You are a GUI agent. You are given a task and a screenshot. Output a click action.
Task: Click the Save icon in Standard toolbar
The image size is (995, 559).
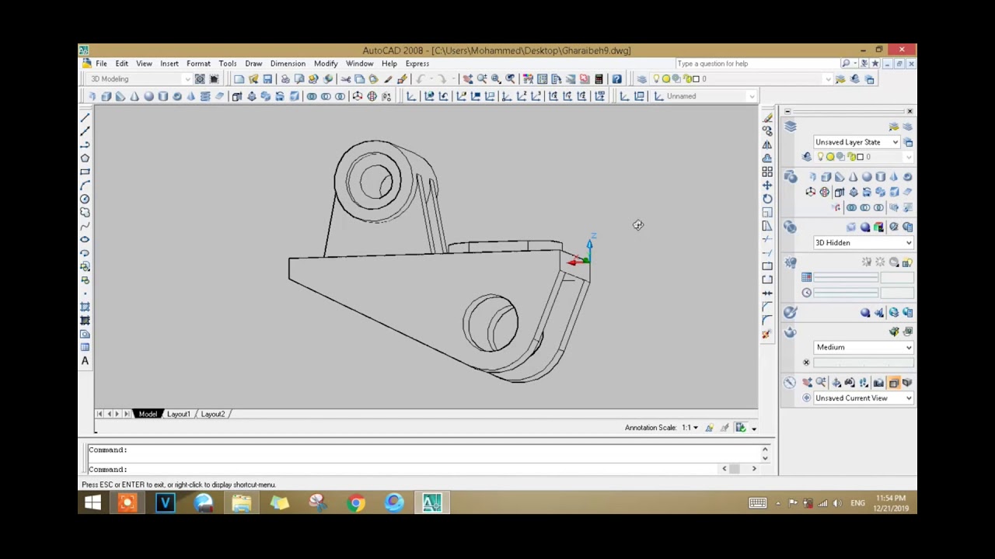(x=267, y=79)
